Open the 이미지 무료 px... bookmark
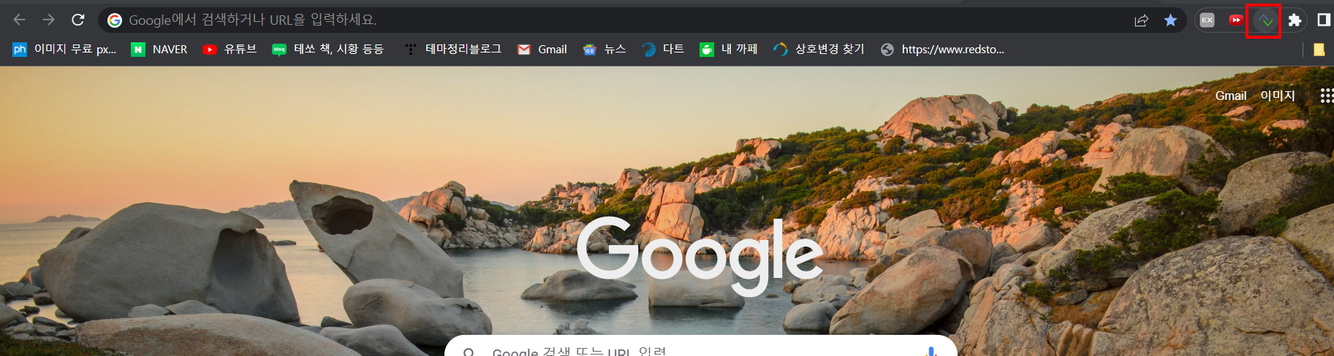1334x356 pixels. (x=64, y=50)
